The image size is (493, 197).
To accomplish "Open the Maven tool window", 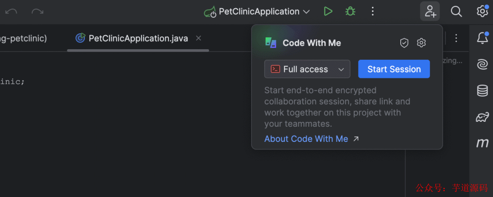I will (x=482, y=143).
